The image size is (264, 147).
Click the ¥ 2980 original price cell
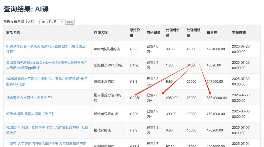(x=135, y=98)
